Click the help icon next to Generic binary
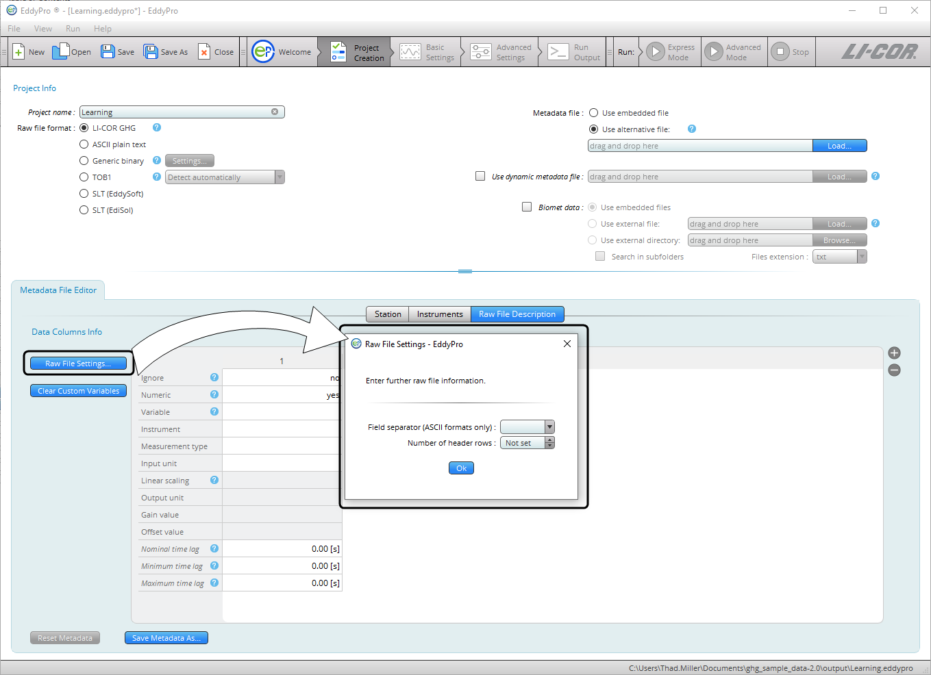 [157, 160]
